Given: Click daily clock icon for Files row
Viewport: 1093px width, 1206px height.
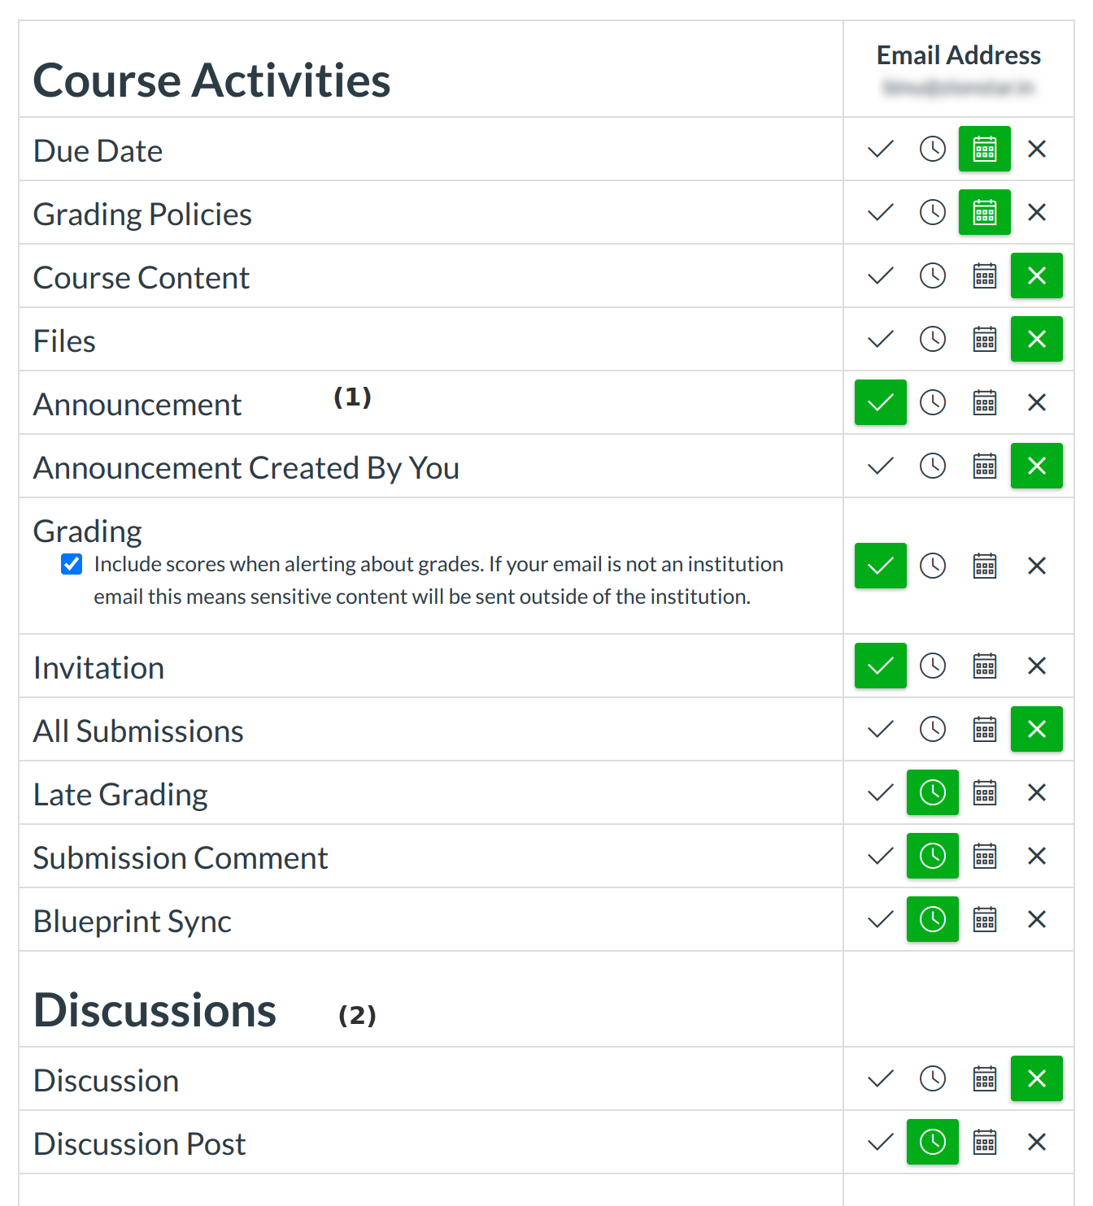Looking at the screenshot, I should (933, 340).
